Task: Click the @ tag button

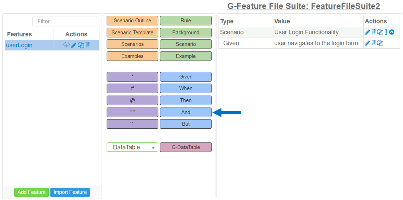Action: pyautogui.click(x=132, y=100)
